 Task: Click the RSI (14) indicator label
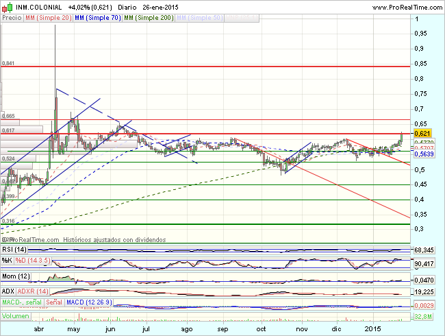[x=13, y=251]
